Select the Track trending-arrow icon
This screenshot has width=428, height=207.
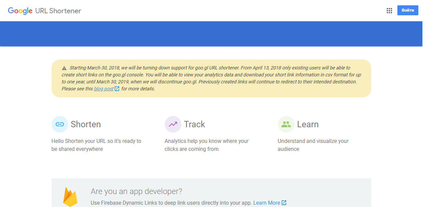pos(173,124)
